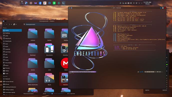The width and height of the screenshot is (172, 97).
Task: Open the Wi-Fi network tray icon
Action: point(139,3)
